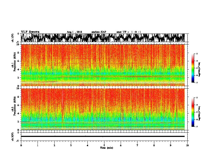Click the ch.3(V) flat trace line
The width and height of the screenshot is (211, 163).
coord(103,136)
